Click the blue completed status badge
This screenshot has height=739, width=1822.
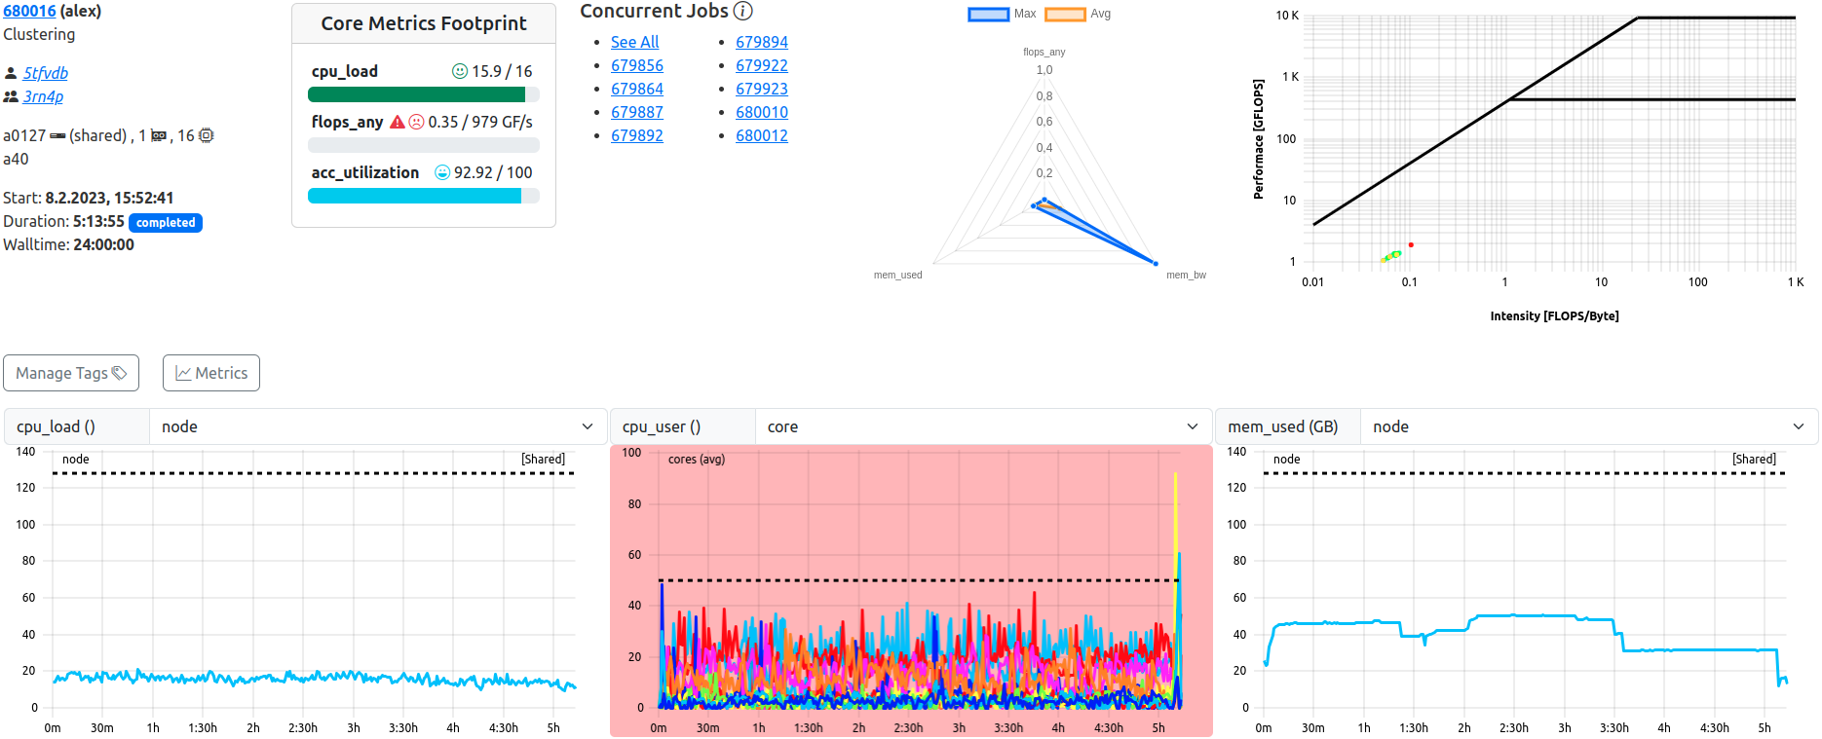166,223
